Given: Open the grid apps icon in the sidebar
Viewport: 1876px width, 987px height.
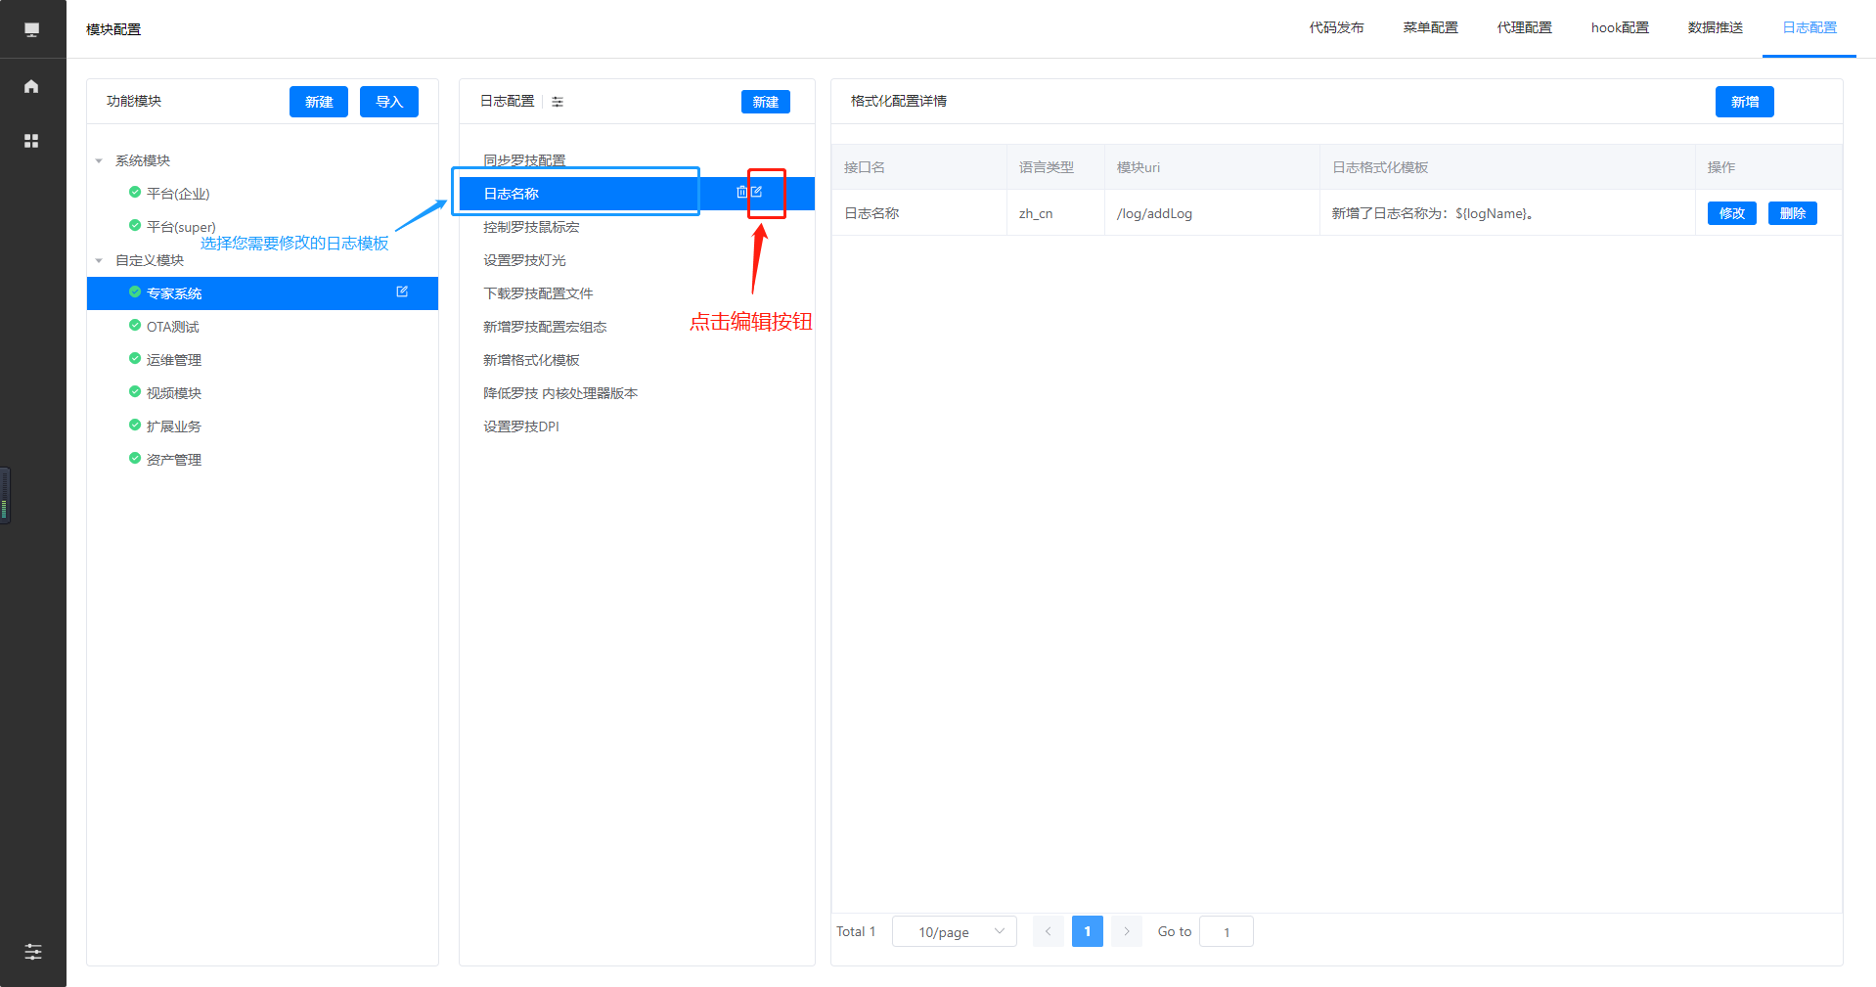Looking at the screenshot, I should point(31,141).
